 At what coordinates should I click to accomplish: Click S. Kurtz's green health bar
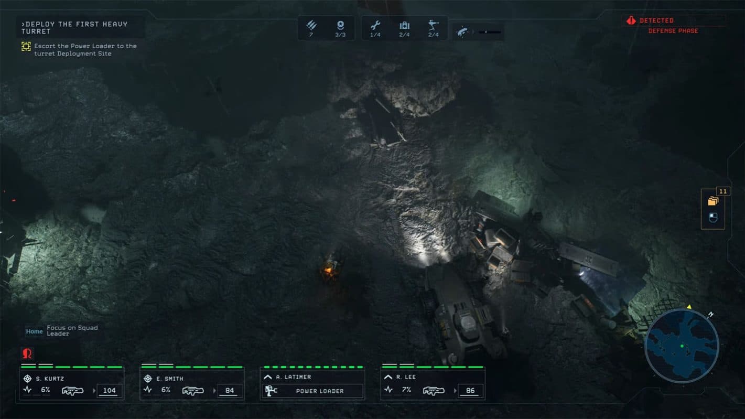(x=71, y=367)
